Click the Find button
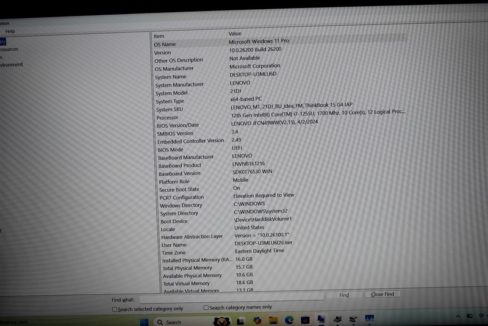The width and height of the screenshot is (488, 326). [343, 295]
